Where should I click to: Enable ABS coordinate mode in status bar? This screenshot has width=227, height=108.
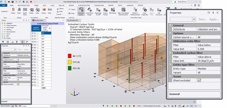tap(188, 106)
